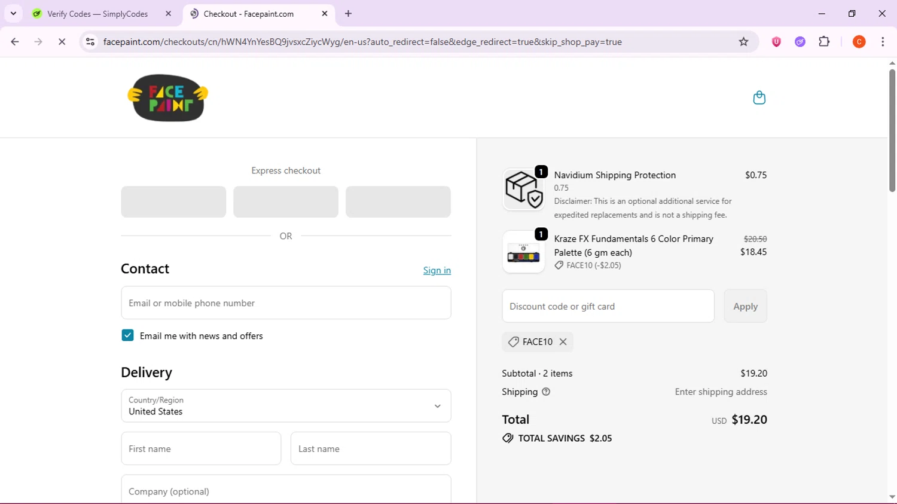
Task: Click the total savings tag icon
Action: 508,438
